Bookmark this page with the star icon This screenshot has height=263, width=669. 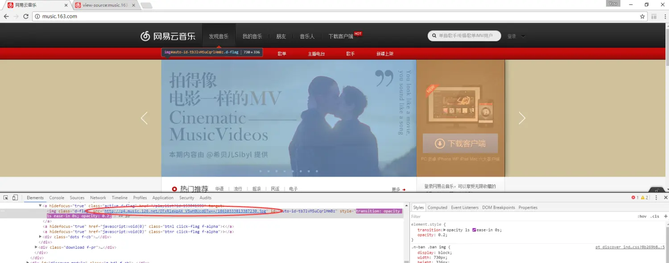(x=643, y=16)
